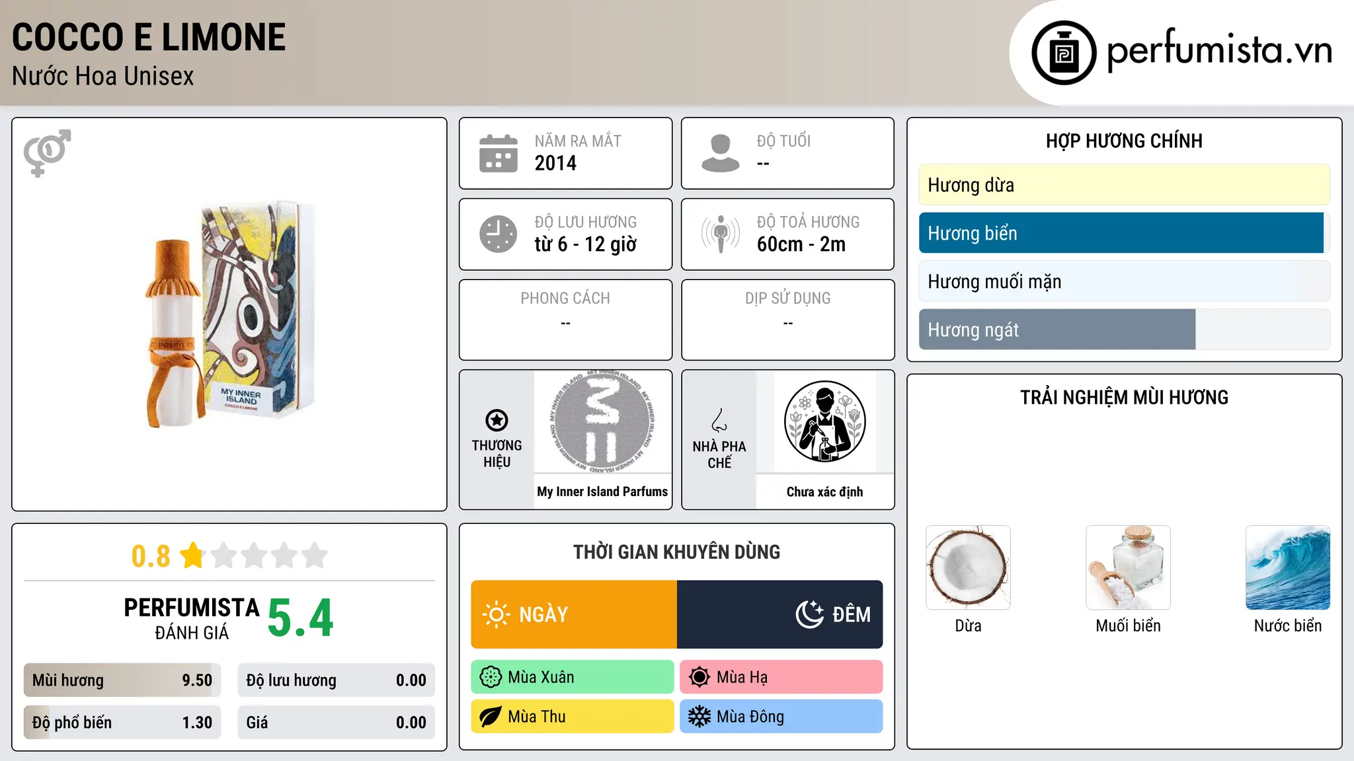Click the Mùi hương score bar
Screen dimensions: 1354x761
pos(122,680)
